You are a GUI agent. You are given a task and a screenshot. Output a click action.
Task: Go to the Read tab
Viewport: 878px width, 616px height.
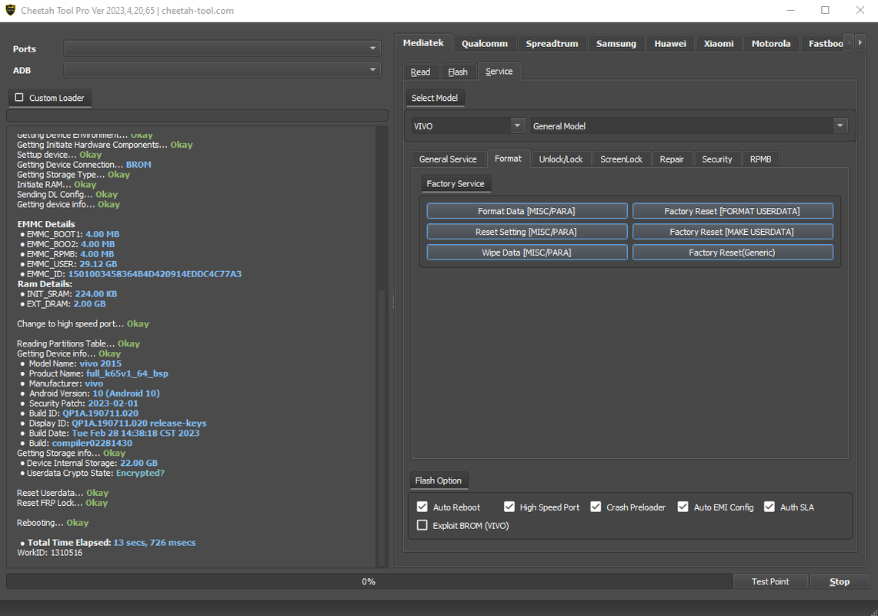pyautogui.click(x=420, y=72)
